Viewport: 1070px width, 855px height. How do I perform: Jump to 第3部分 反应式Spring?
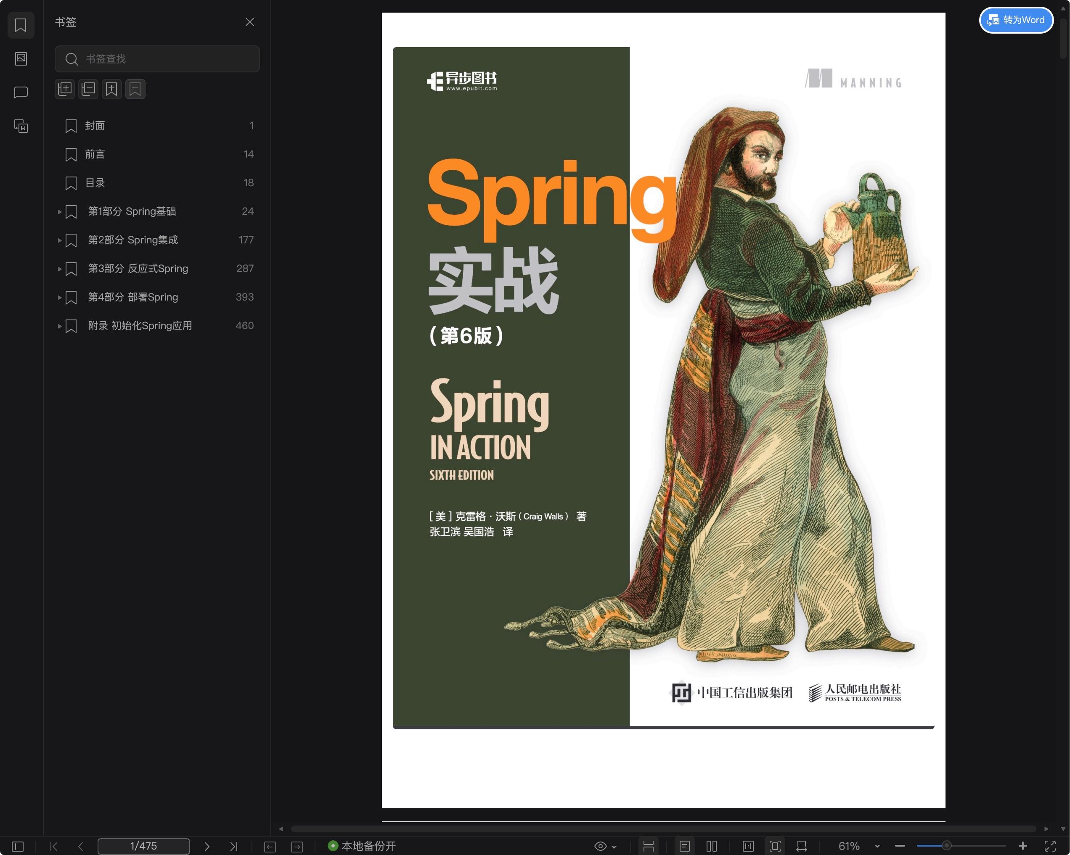coord(138,269)
